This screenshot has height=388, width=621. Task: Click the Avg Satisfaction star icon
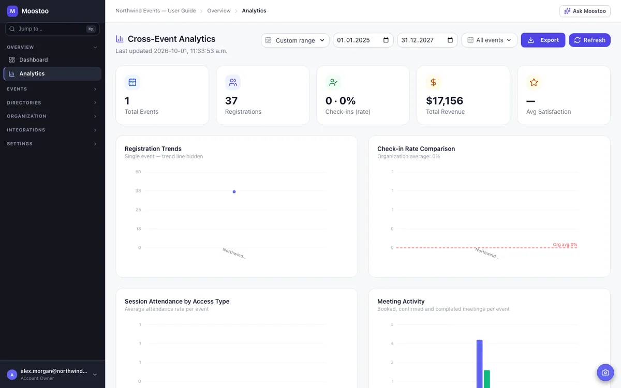click(x=534, y=82)
